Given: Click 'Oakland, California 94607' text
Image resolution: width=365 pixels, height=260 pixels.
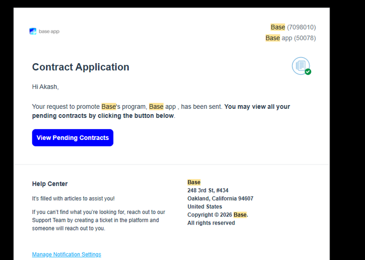Looking at the screenshot, I should click(220, 198).
